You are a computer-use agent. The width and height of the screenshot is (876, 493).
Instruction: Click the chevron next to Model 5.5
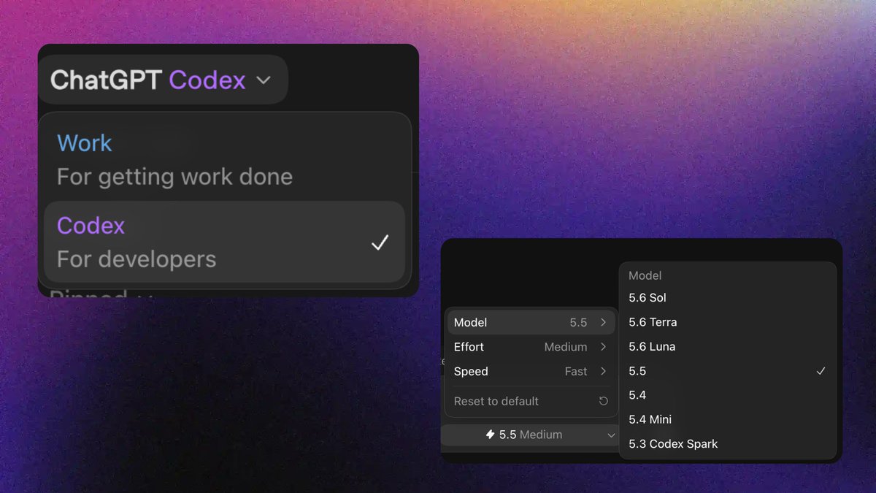pyautogui.click(x=603, y=322)
